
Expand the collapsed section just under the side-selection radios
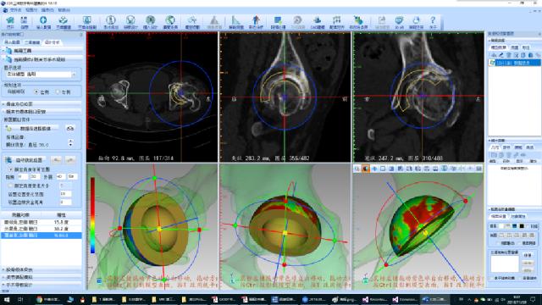coord(41,104)
